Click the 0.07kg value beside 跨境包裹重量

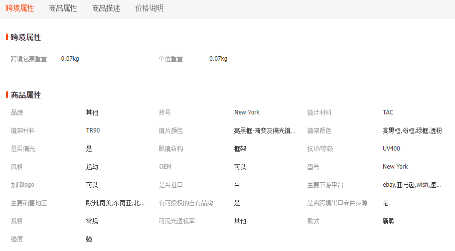point(70,59)
